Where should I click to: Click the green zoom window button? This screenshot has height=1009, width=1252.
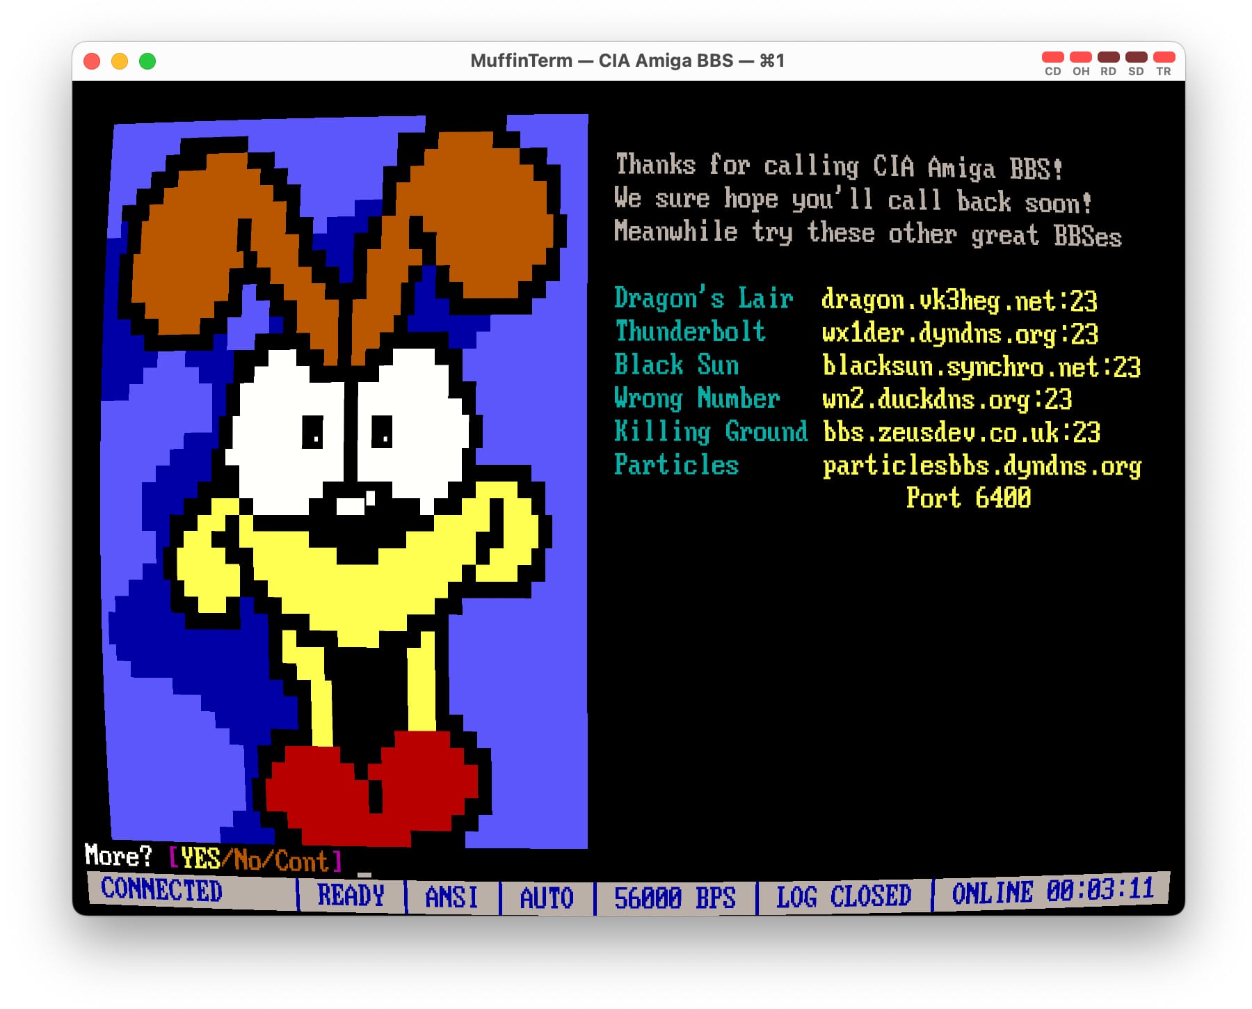click(147, 61)
